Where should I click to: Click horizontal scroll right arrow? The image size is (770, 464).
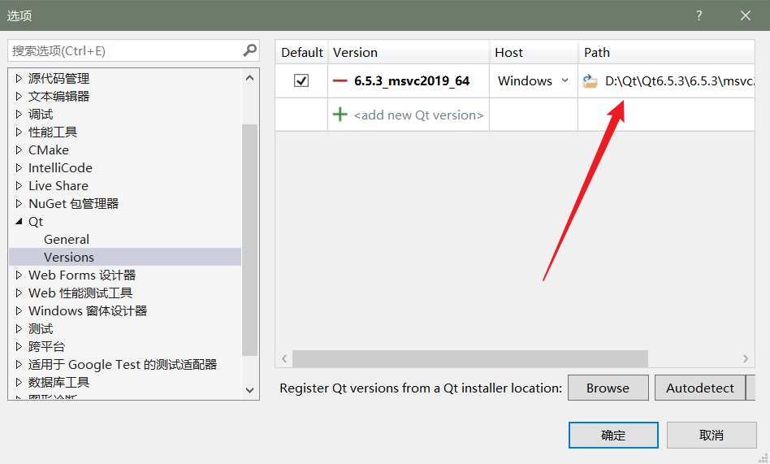(746, 359)
